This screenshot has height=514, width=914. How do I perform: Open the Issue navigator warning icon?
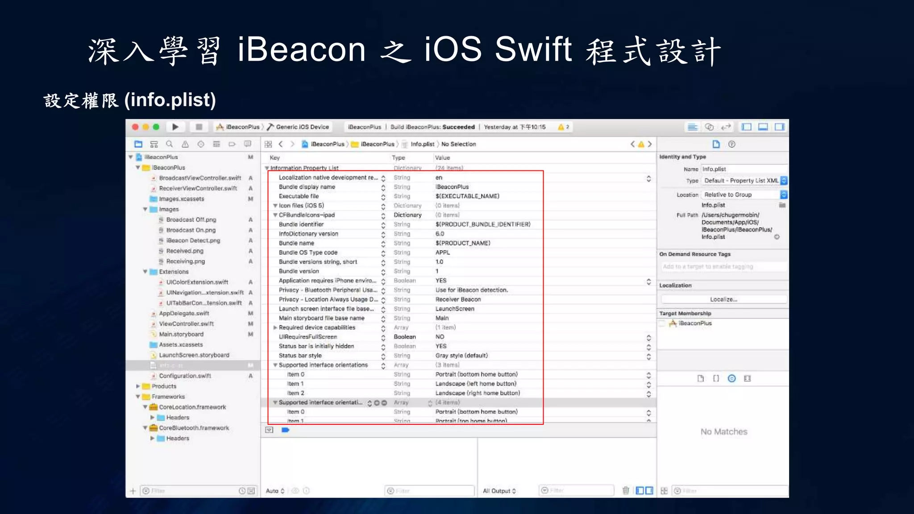185,144
